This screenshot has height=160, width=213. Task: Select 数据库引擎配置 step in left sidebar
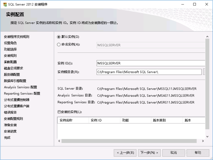coord(15,81)
